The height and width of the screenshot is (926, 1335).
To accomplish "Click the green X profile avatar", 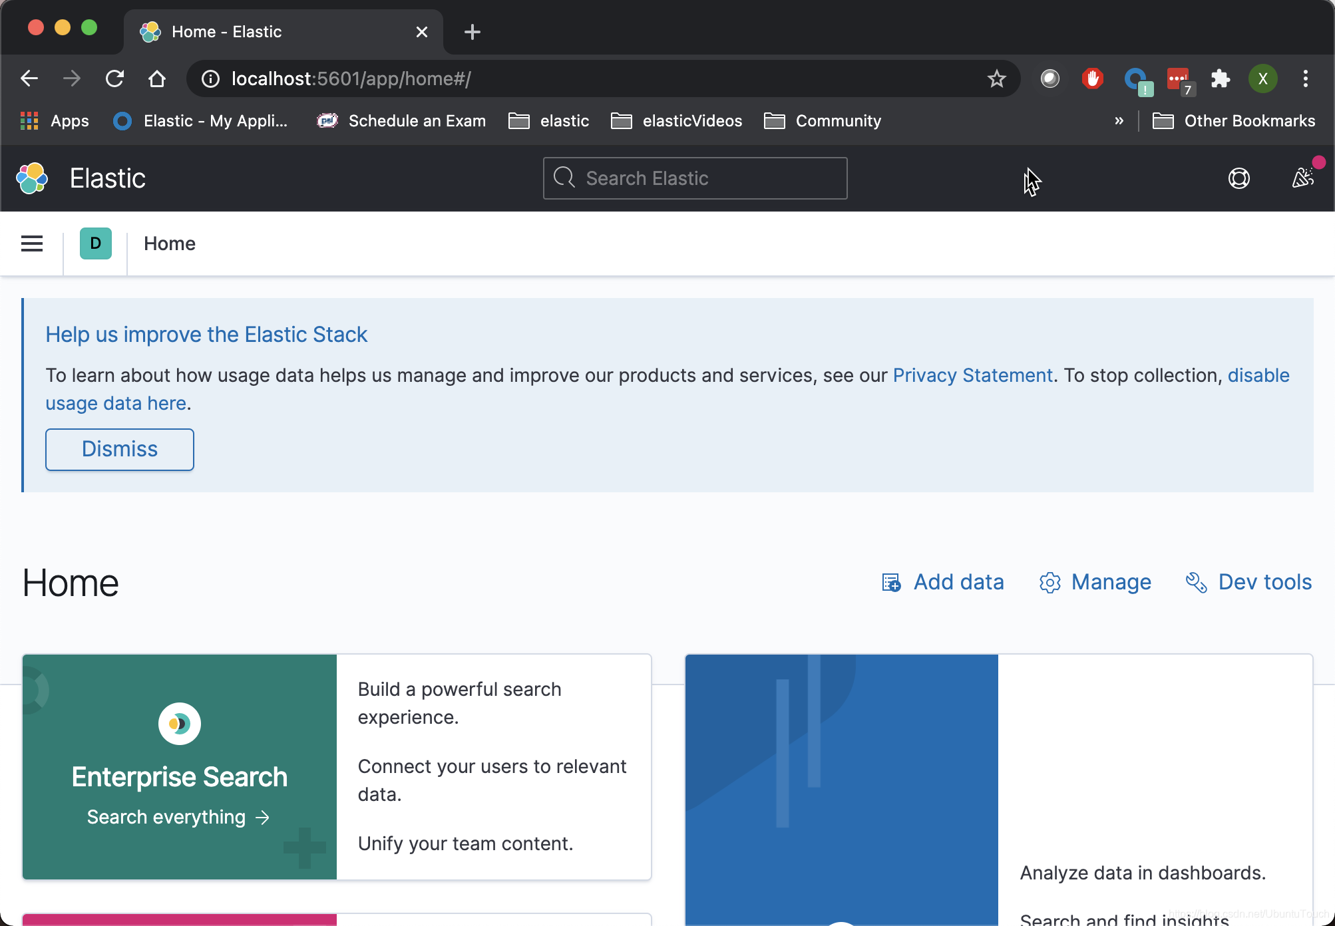I will click(1263, 78).
